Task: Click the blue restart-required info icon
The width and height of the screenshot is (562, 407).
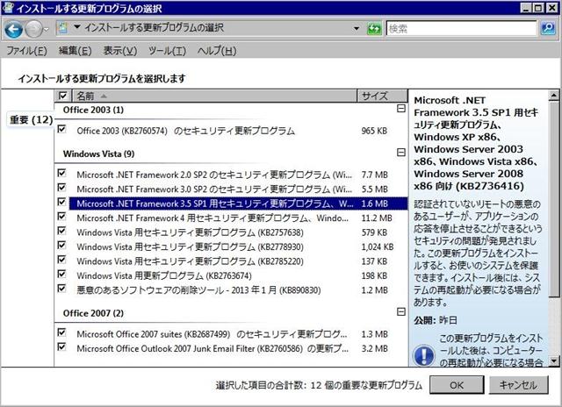Action: tap(424, 355)
